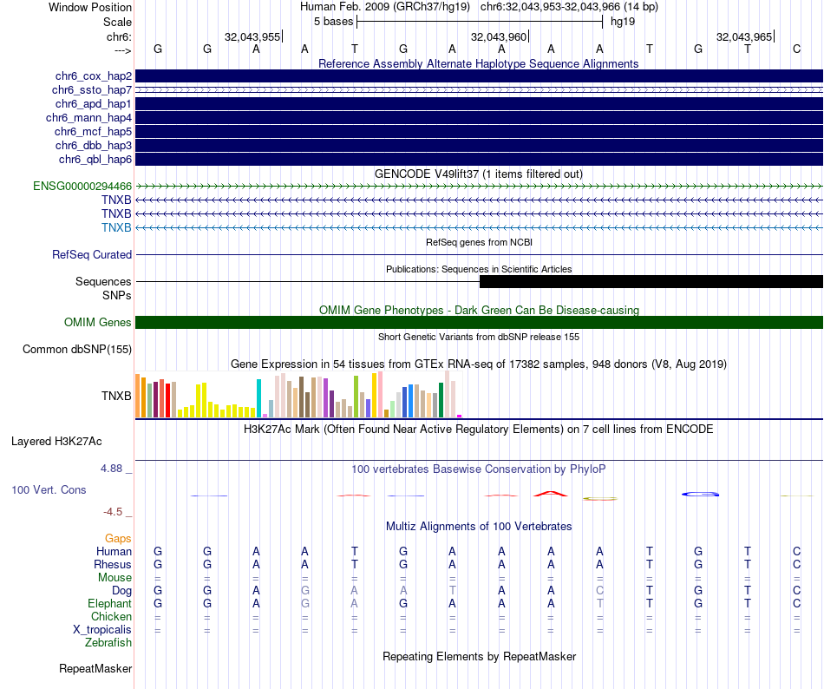Click the Gaps label in Multiz

point(118,538)
